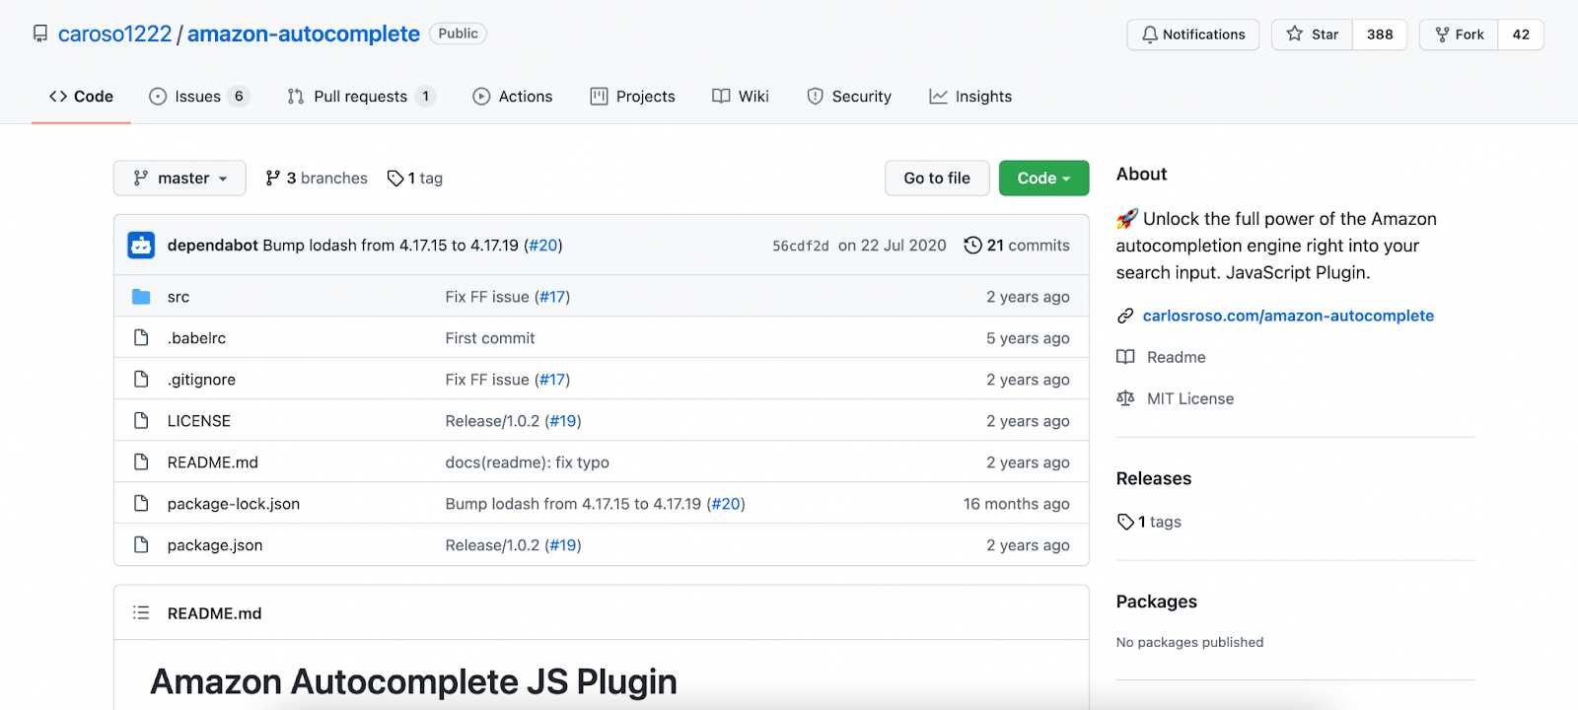Open the MIT License link
Image resolution: width=1578 pixels, height=710 pixels.
point(1190,398)
